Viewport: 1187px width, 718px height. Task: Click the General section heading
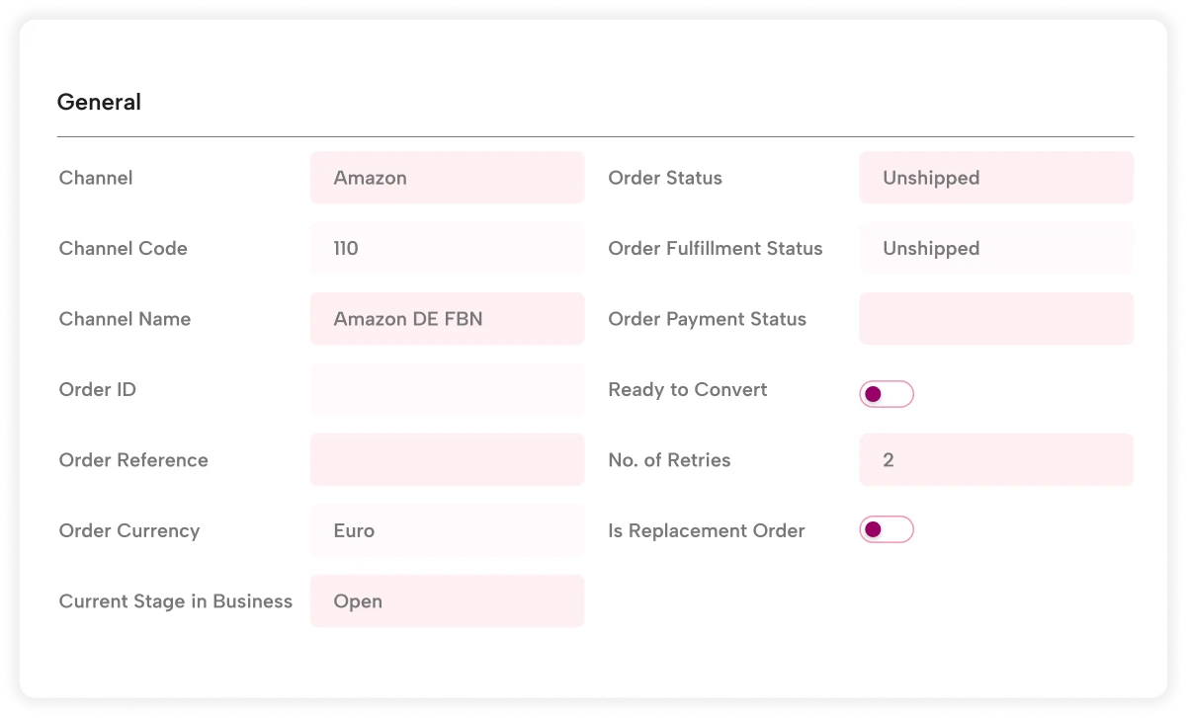pyautogui.click(x=99, y=102)
